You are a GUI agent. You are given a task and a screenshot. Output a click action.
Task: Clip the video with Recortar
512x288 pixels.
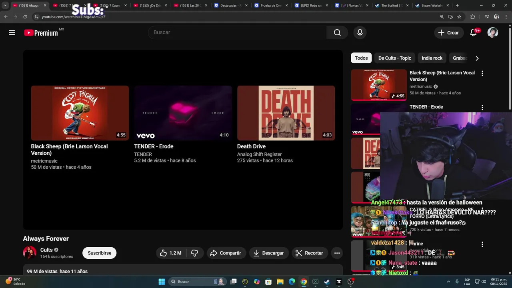coord(310,253)
